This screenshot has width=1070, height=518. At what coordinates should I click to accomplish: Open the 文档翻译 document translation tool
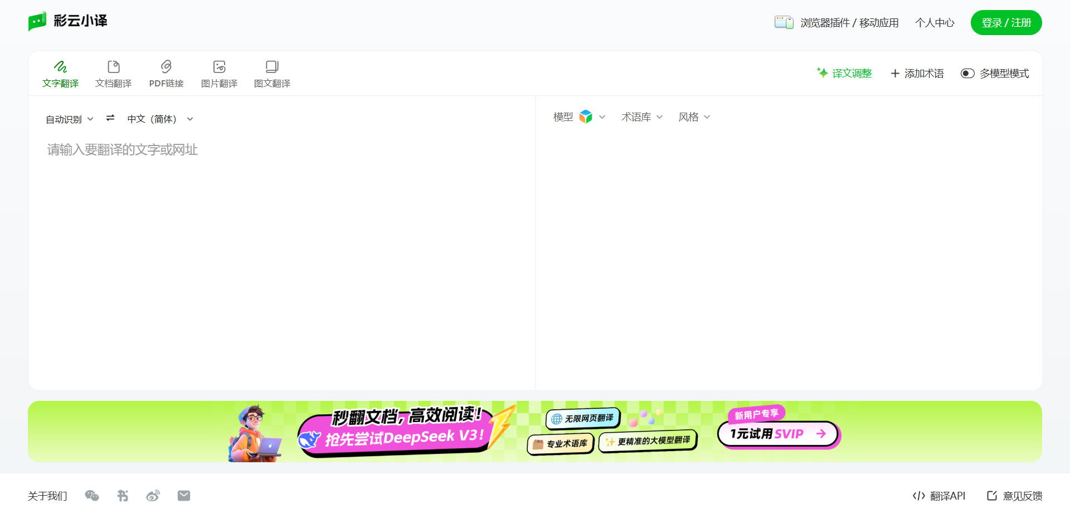tap(113, 73)
